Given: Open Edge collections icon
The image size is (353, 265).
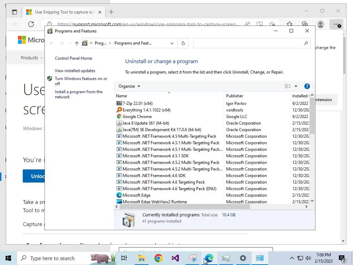Looking at the screenshot, I should (305, 24).
